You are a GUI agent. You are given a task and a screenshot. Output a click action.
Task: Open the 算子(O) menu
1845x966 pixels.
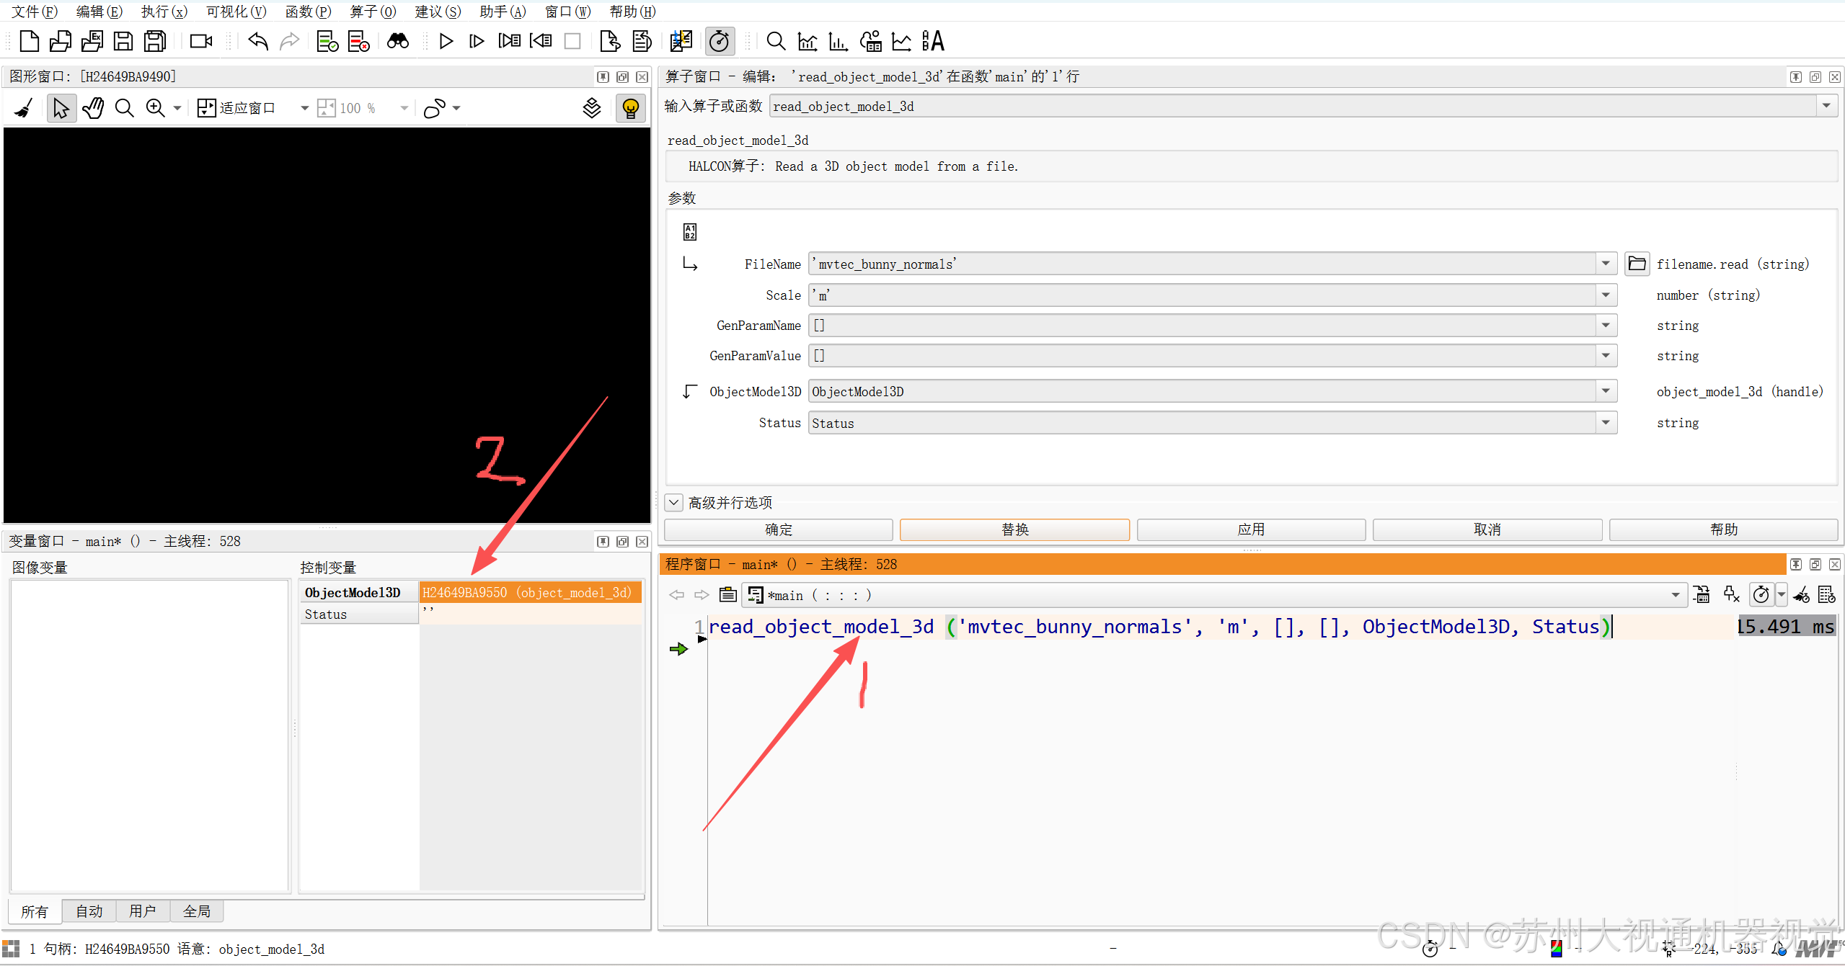(x=373, y=12)
